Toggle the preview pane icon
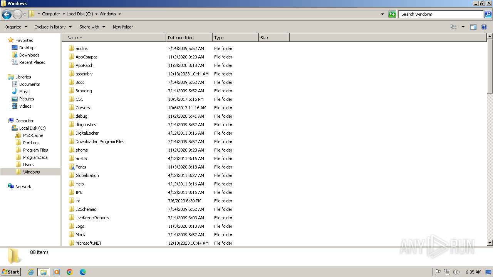 pyautogui.click(x=473, y=27)
